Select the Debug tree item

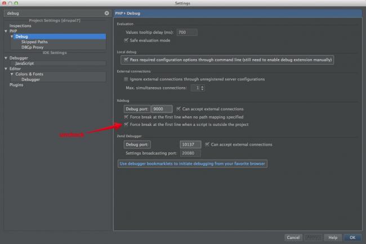pyautogui.click(x=60, y=37)
